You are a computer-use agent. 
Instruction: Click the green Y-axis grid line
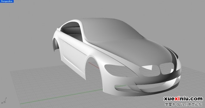click(x=61, y=97)
